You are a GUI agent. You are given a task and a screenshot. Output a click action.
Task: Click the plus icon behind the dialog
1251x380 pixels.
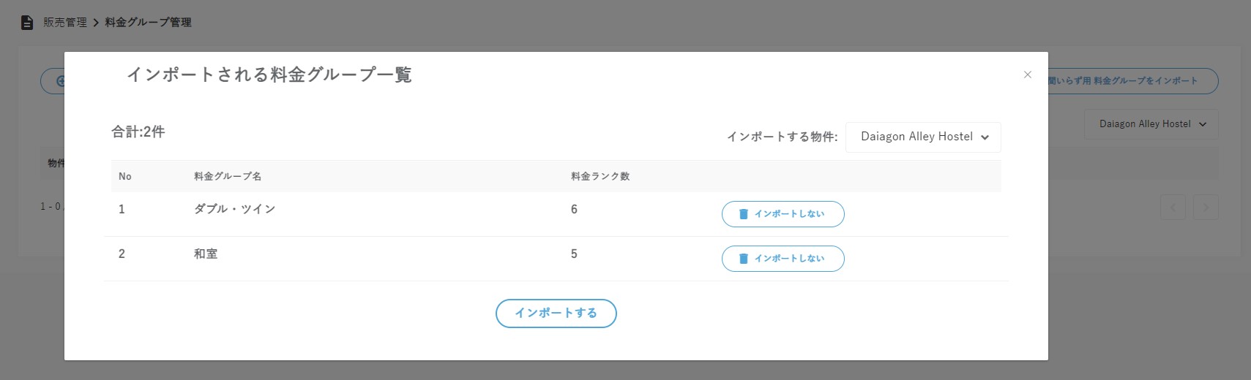tap(59, 81)
